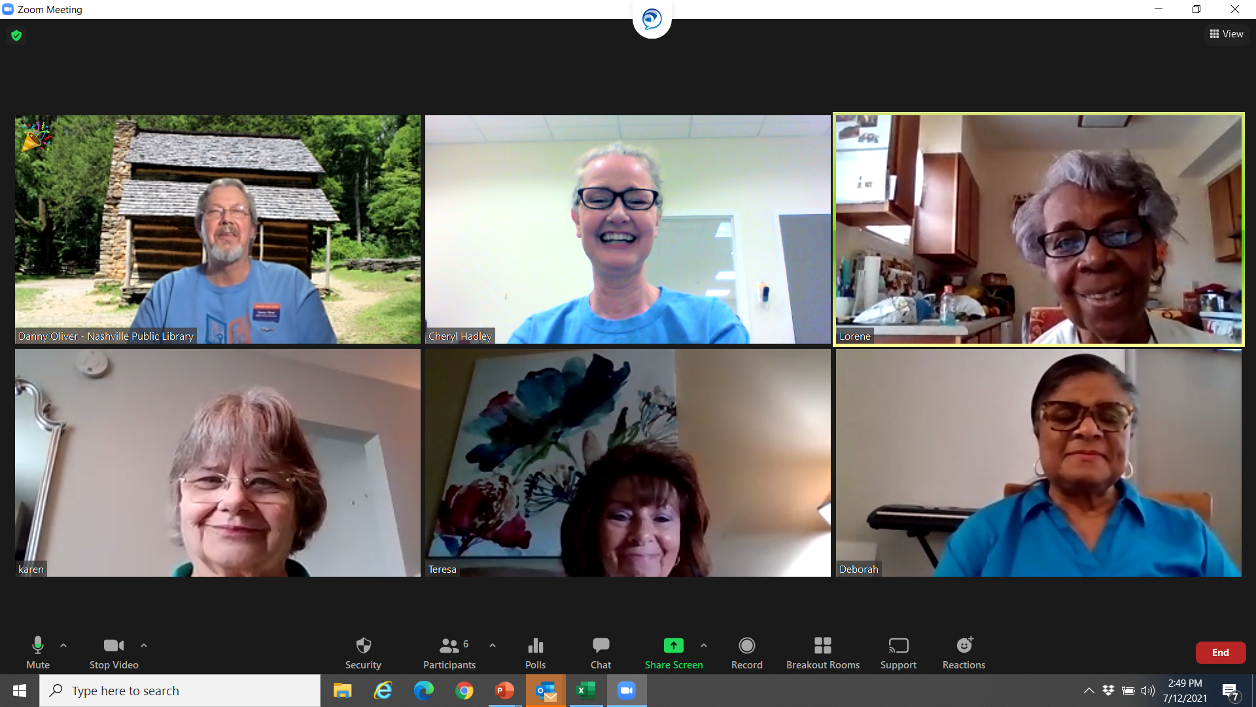Select Teresa's video tile
This screenshot has height=707, width=1256.
click(x=628, y=462)
